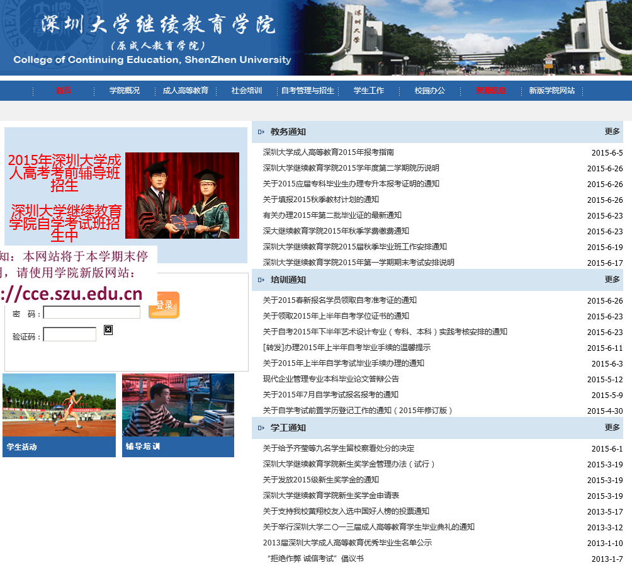Open 2013届成人高等教育优秀毕业生名单公示

tap(347, 543)
